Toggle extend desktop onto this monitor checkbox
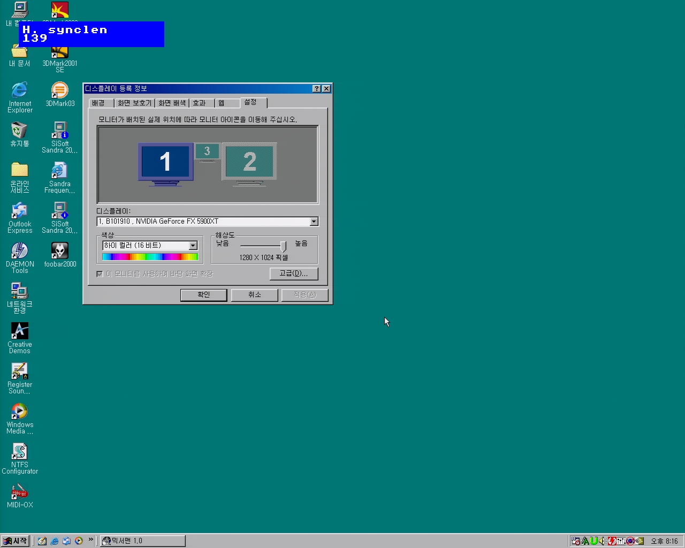The height and width of the screenshot is (548, 685). click(x=100, y=274)
